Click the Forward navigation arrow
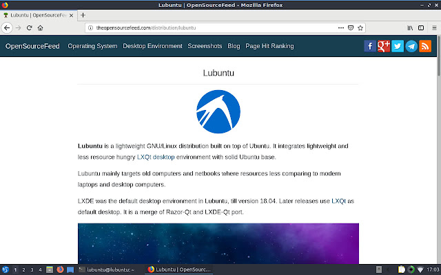This screenshot has width=441, height=275. (x=19, y=27)
